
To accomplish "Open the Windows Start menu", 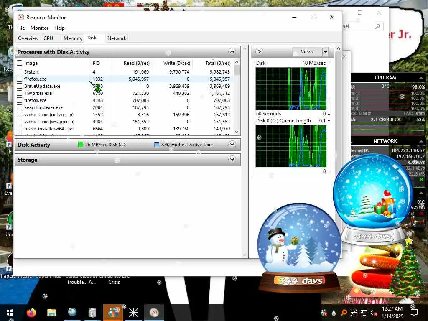I will click(10, 313).
